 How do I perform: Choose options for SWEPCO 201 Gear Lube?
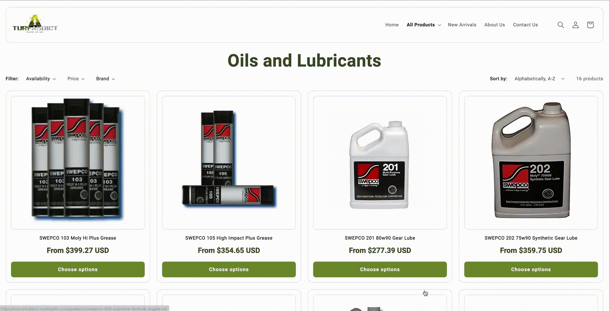pos(380,269)
